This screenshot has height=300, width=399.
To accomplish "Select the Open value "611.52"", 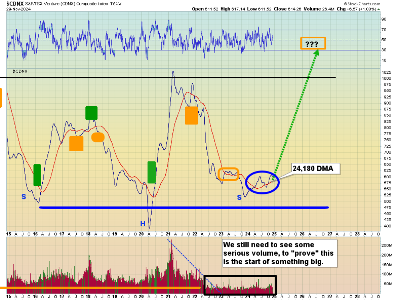I will point(212,9).
